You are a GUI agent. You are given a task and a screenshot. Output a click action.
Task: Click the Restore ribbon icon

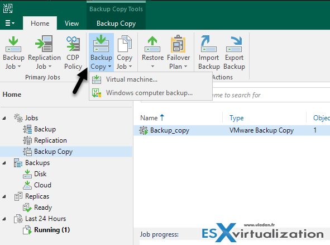(x=152, y=44)
